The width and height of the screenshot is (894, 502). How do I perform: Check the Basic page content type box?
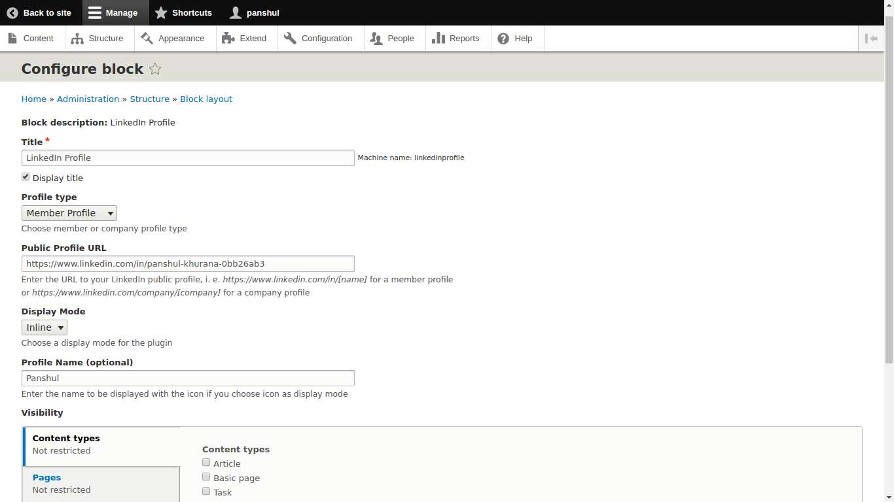[x=206, y=477]
